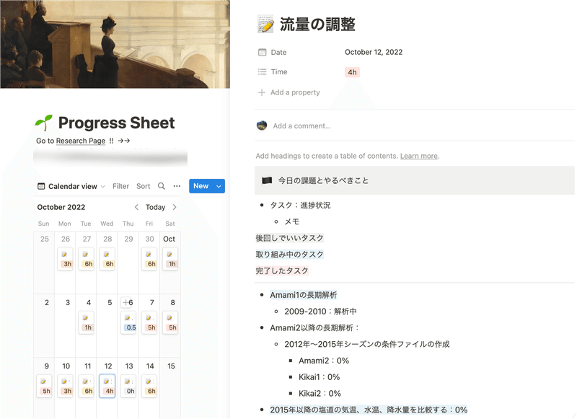Screen dimensions: 577x419
Task: Click the memo emoji icon on 流量の調整 page title
Action: (264, 24)
